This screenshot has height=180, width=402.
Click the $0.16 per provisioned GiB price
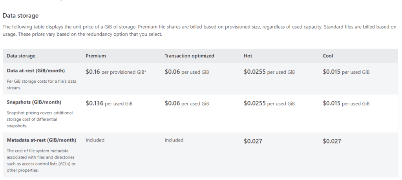pyautogui.click(x=116, y=72)
